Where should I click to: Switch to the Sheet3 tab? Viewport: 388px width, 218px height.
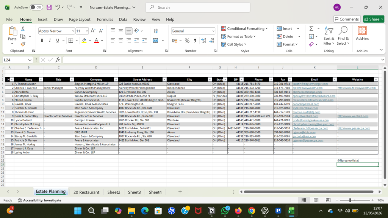(x=135, y=192)
